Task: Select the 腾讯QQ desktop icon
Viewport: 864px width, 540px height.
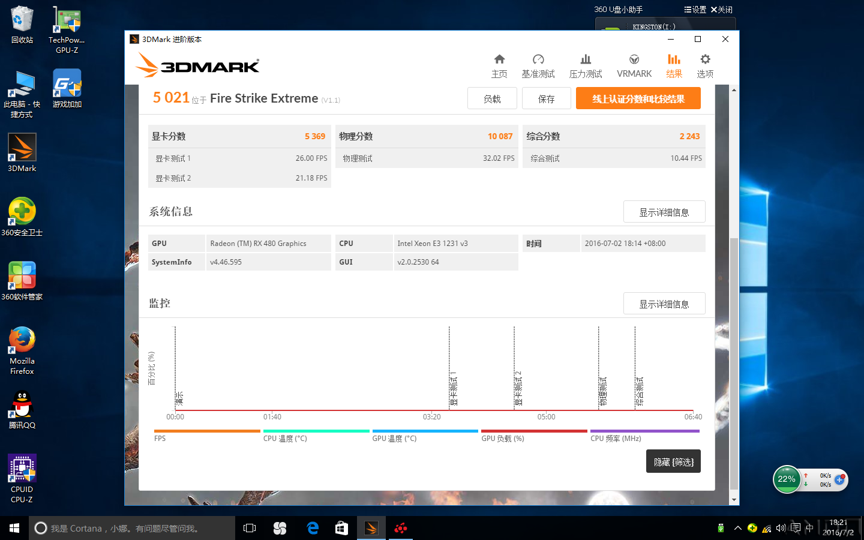Action: (x=22, y=410)
